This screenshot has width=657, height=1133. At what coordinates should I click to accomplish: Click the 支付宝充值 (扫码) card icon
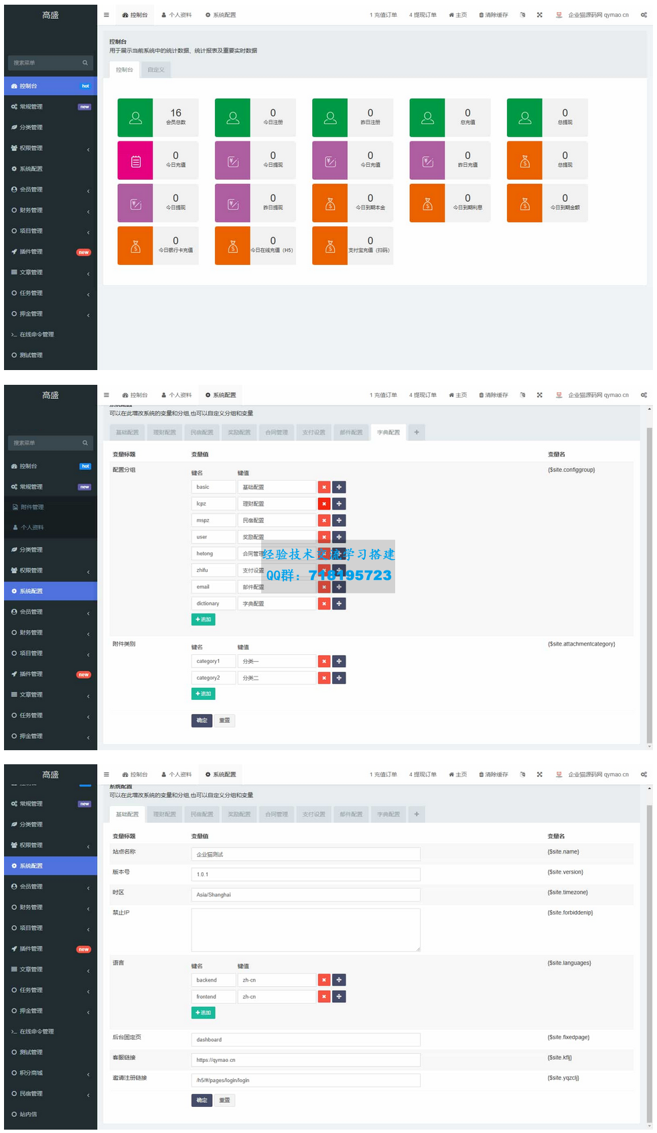pyautogui.click(x=330, y=246)
